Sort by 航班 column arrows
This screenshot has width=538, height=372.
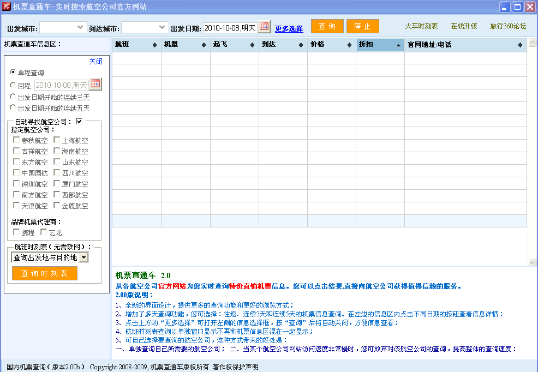click(x=154, y=45)
